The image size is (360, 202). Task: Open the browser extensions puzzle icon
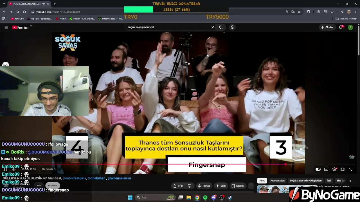coord(309,12)
